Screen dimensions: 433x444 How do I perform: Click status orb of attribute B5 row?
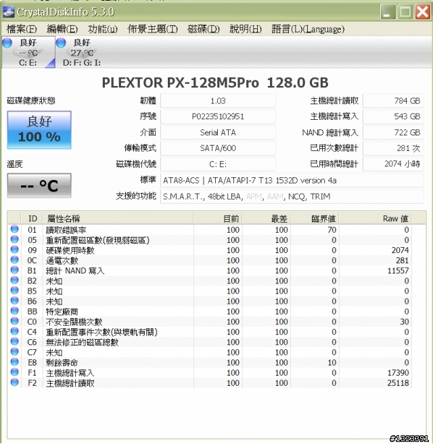[x=14, y=290]
